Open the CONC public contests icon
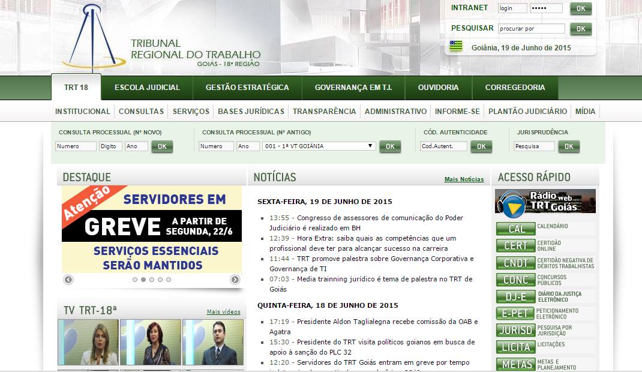This screenshot has width=642, height=372. click(515, 280)
